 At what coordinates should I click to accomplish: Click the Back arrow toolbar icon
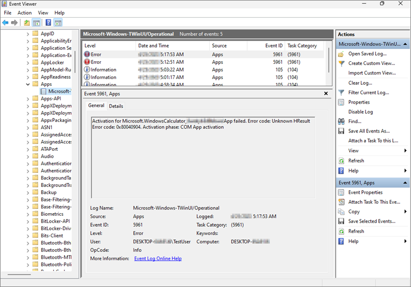(5, 23)
